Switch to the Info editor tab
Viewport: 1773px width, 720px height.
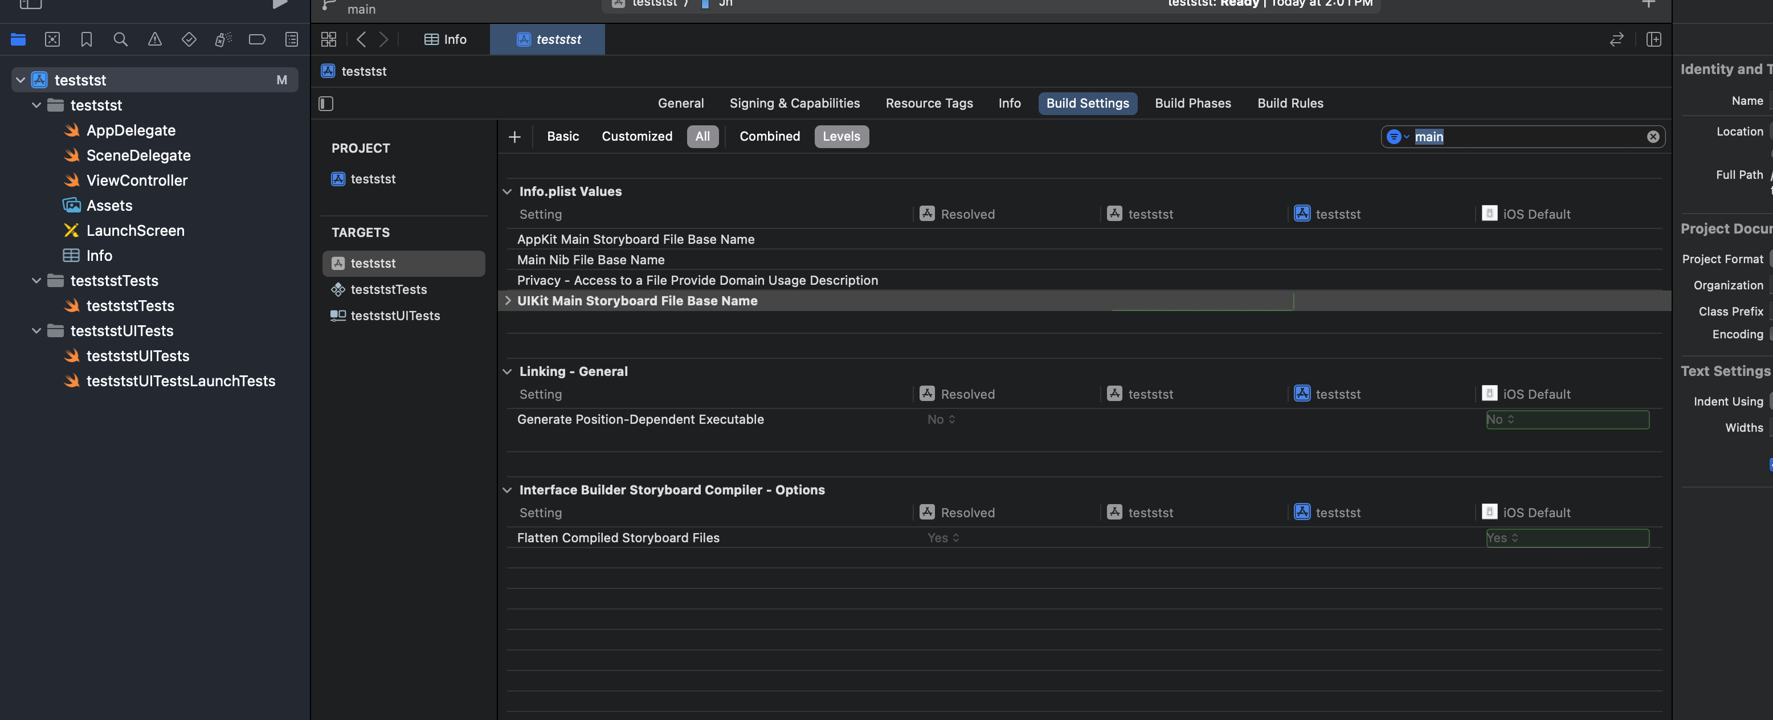coord(446,39)
